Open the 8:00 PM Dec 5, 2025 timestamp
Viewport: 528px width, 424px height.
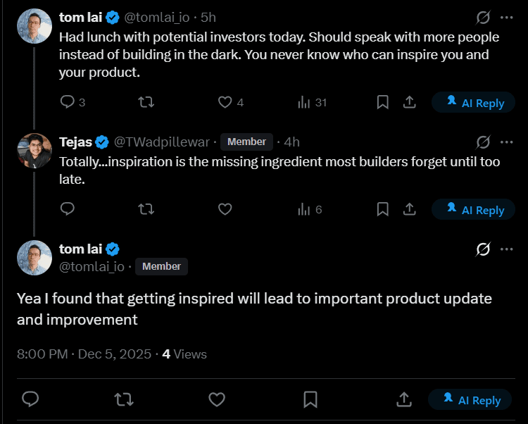coord(84,354)
